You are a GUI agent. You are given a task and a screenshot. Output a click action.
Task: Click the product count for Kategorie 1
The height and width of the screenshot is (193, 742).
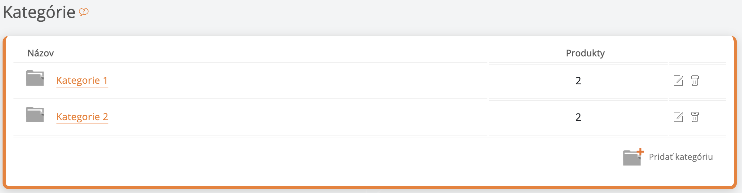coord(578,81)
